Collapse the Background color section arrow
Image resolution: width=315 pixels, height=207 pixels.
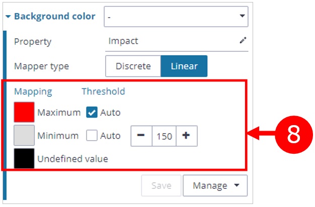click(x=8, y=17)
